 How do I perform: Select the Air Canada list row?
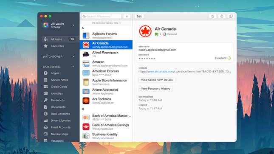click(x=106, y=45)
